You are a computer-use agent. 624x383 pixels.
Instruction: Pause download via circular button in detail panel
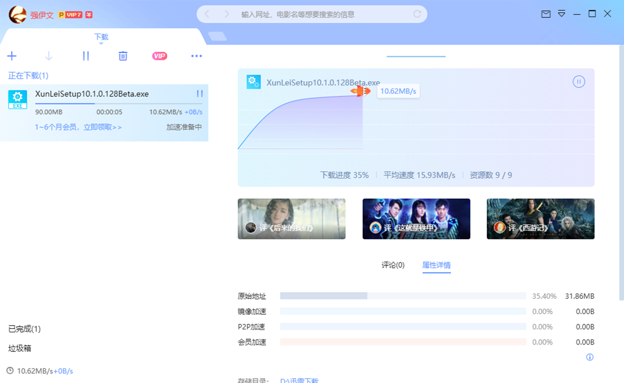(579, 82)
